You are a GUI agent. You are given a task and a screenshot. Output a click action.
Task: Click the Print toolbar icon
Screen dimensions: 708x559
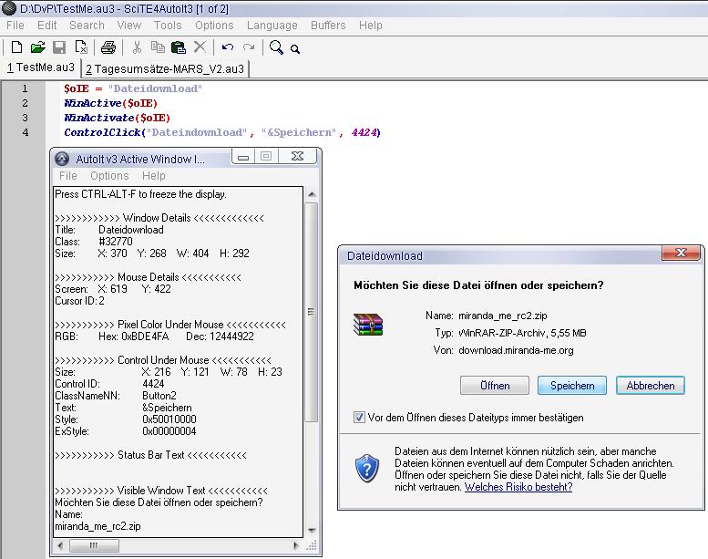[x=108, y=47]
